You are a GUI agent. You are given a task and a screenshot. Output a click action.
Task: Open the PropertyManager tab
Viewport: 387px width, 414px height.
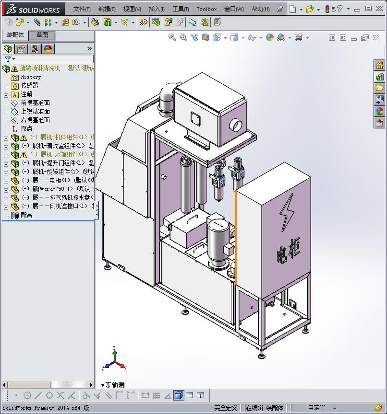tap(21, 49)
